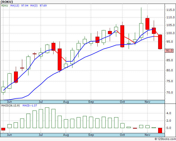This screenshot has height=141, width=176.
Task: Click Aug on the price chart axis
Action: pyautogui.click(x=66, y=102)
